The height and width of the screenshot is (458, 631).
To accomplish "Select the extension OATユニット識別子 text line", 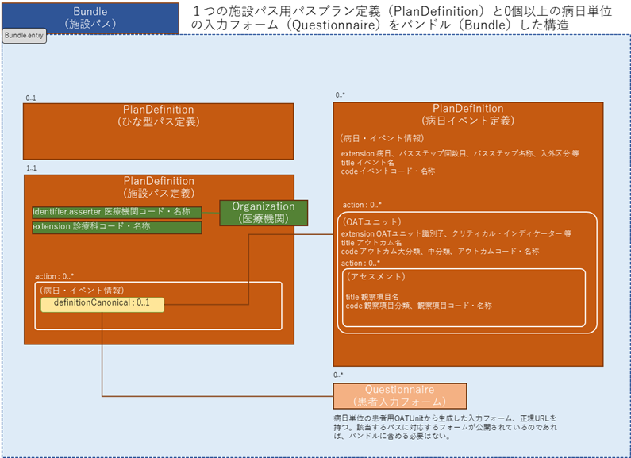I will 456,234.
